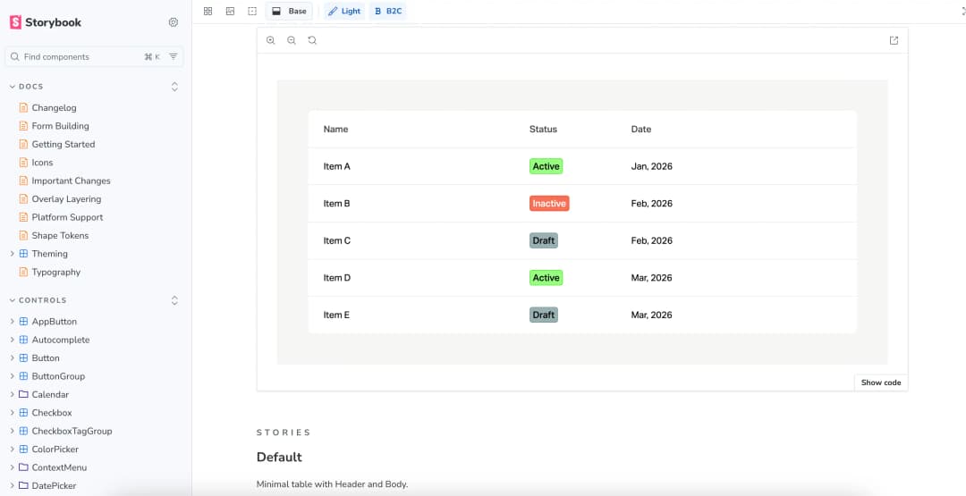Click the Active badge for Item A
The image size is (966, 496).
point(546,166)
